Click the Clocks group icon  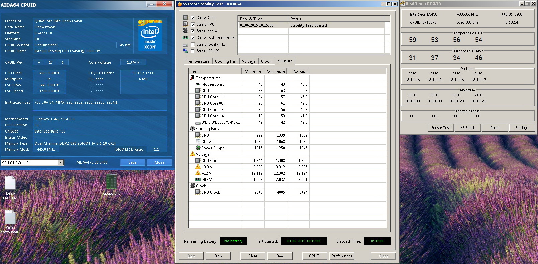[x=192, y=186]
